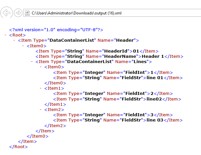
Task: Click the closing Root tag
Action: point(19,147)
